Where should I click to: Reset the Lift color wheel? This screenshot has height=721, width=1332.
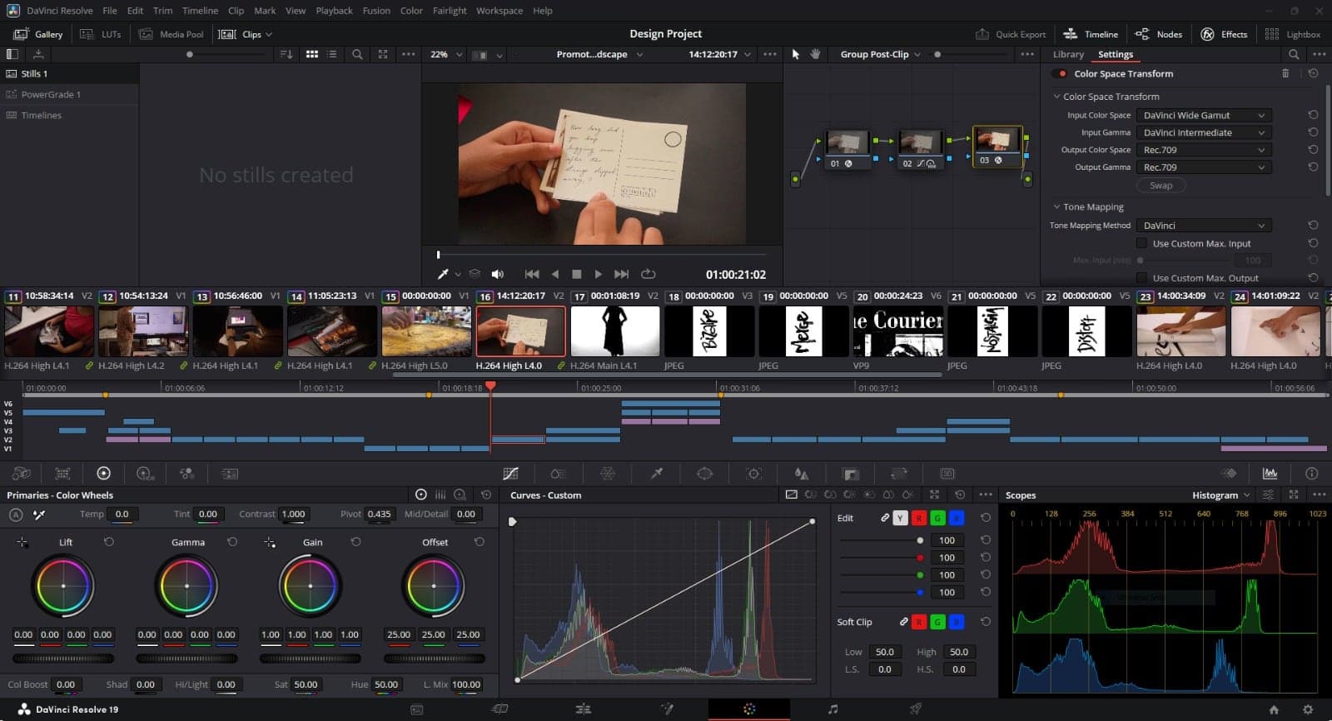click(x=108, y=542)
